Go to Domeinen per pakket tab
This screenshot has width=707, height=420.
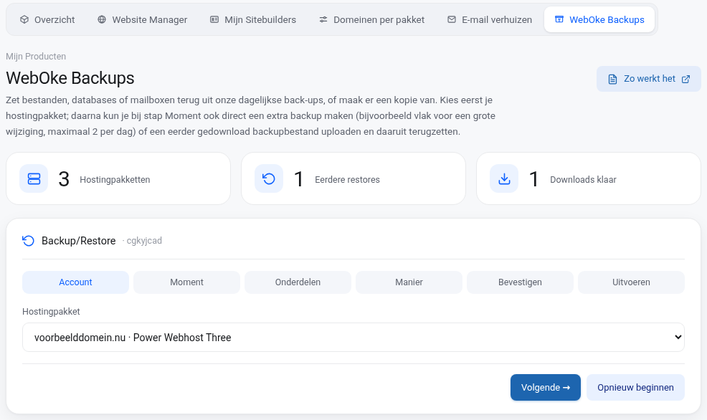coord(372,20)
